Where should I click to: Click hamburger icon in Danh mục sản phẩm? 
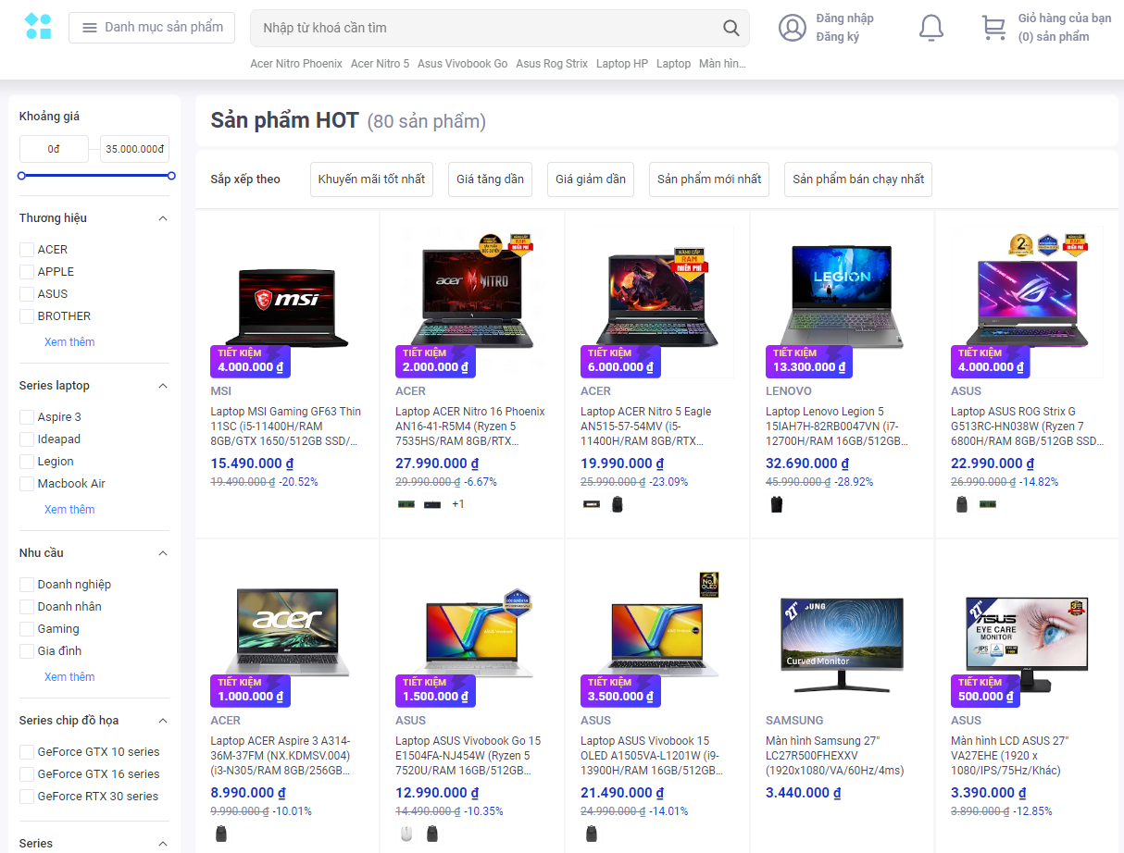90,28
